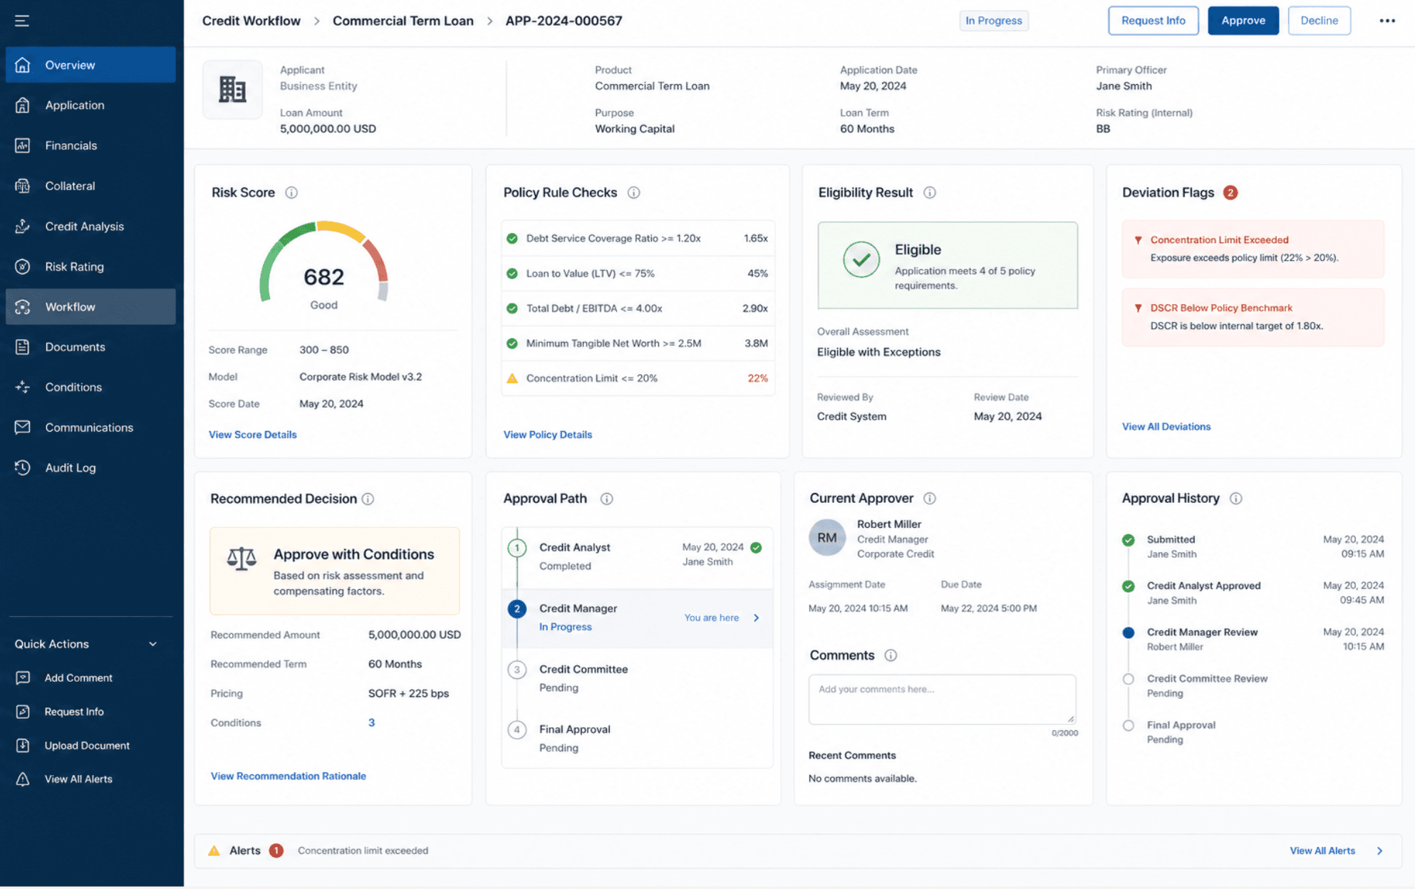Click the Eligibility Result info icon
This screenshot has width=1415, height=889.
coord(929,192)
